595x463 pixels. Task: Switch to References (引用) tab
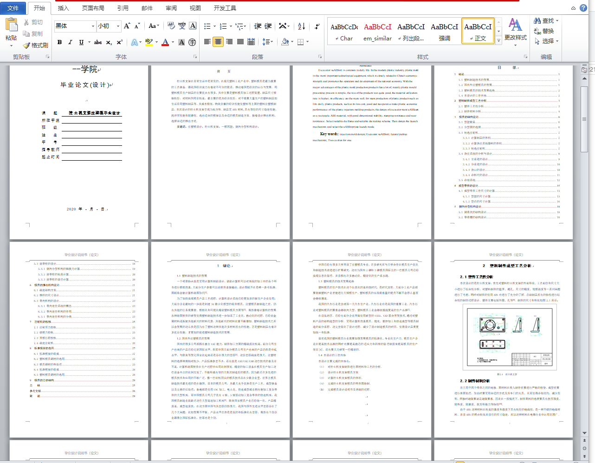pyautogui.click(x=123, y=8)
